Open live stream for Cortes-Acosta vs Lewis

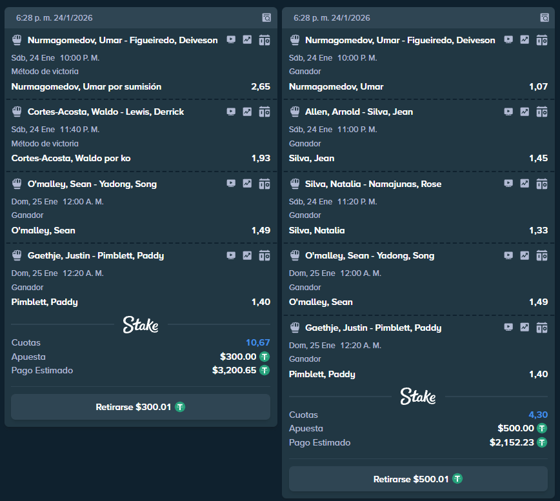(x=231, y=112)
